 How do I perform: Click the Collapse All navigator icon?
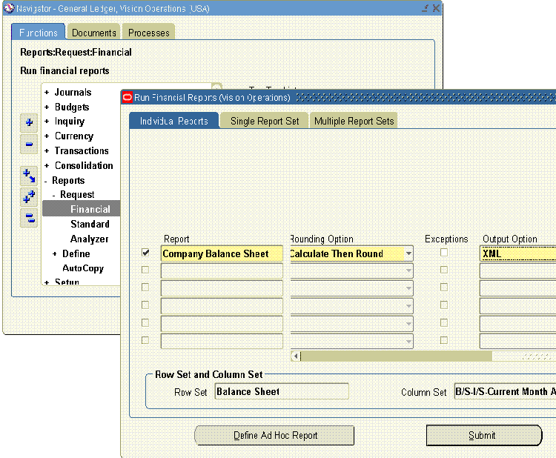click(x=30, y=218)
